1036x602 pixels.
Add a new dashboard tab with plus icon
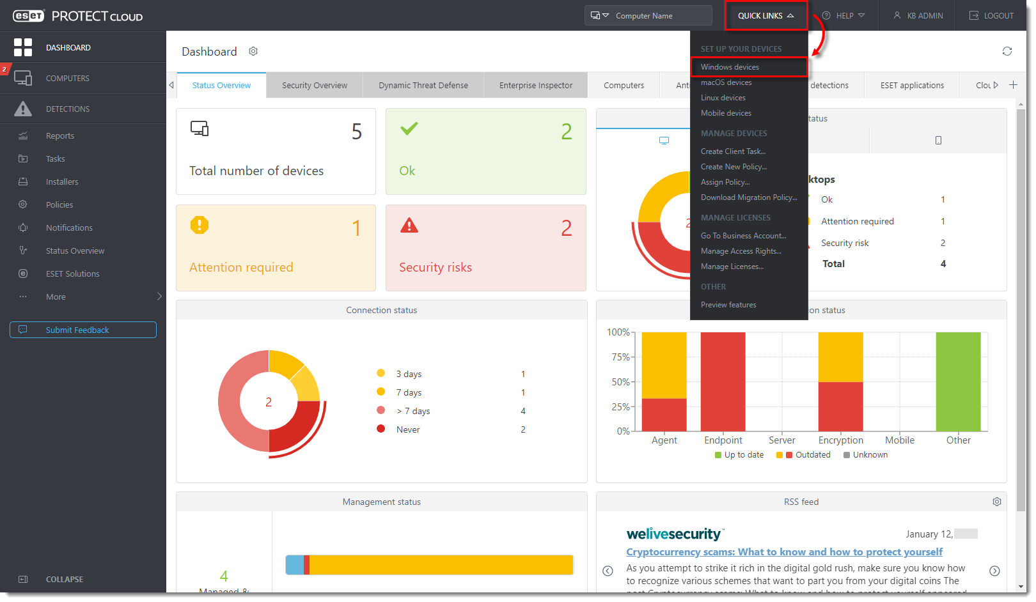(x=1013, y=85)
